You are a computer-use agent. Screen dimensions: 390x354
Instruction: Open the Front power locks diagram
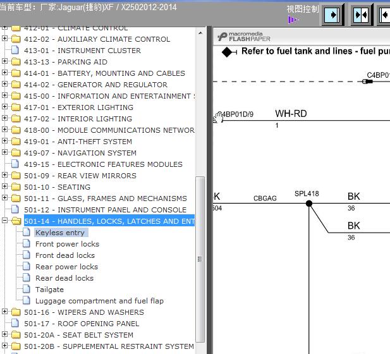click(67, 244)
